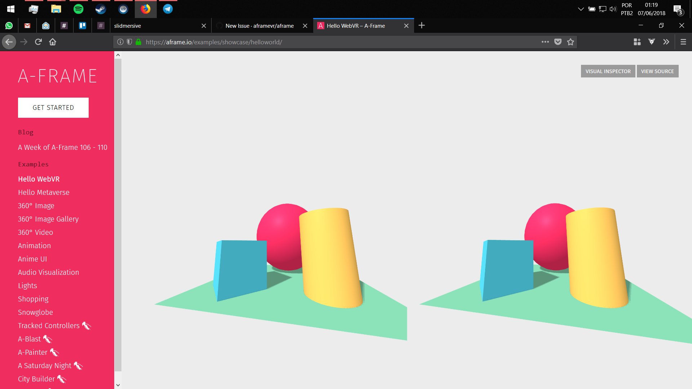Viewport: 692px width, 389px height.
Task: Mute audio via the speaker tray icon
Action: 613,9
